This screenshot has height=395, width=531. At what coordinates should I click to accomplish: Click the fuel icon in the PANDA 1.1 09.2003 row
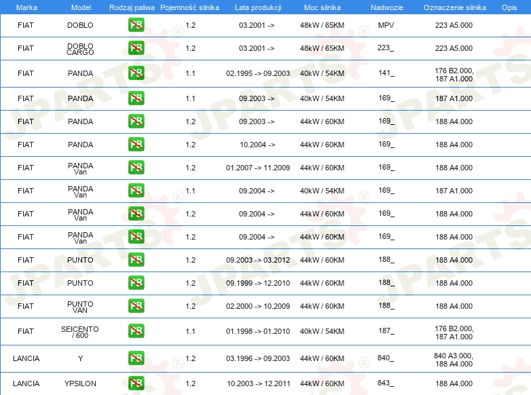point(136,98)
